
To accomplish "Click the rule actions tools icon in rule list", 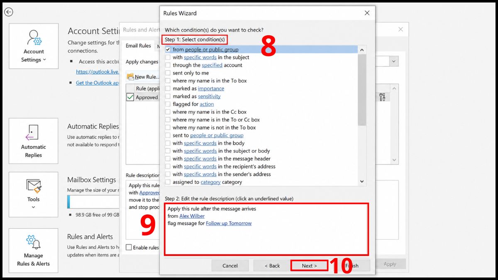I will [382, 97].
